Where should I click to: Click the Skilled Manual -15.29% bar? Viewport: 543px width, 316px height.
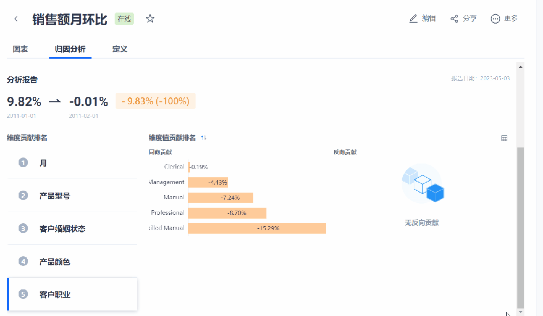(x=257, y=228)
